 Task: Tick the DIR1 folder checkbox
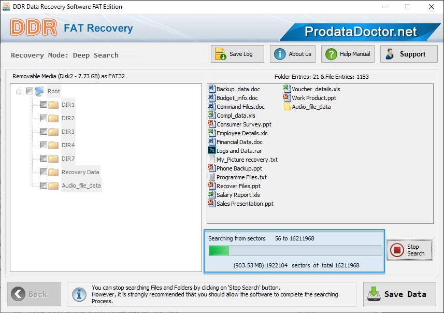tap(44, 105)
